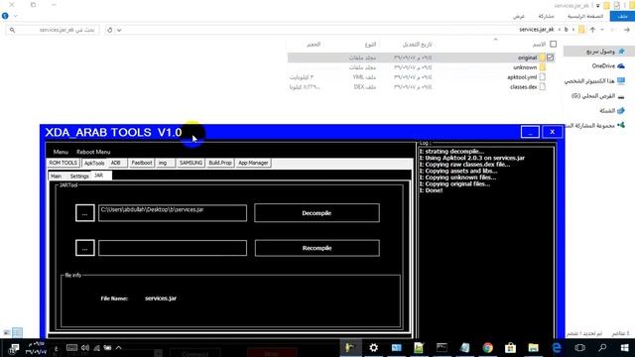The image size is (635, 357).
Task: Open Explorer Home ribbon tab
Action: 585,16
